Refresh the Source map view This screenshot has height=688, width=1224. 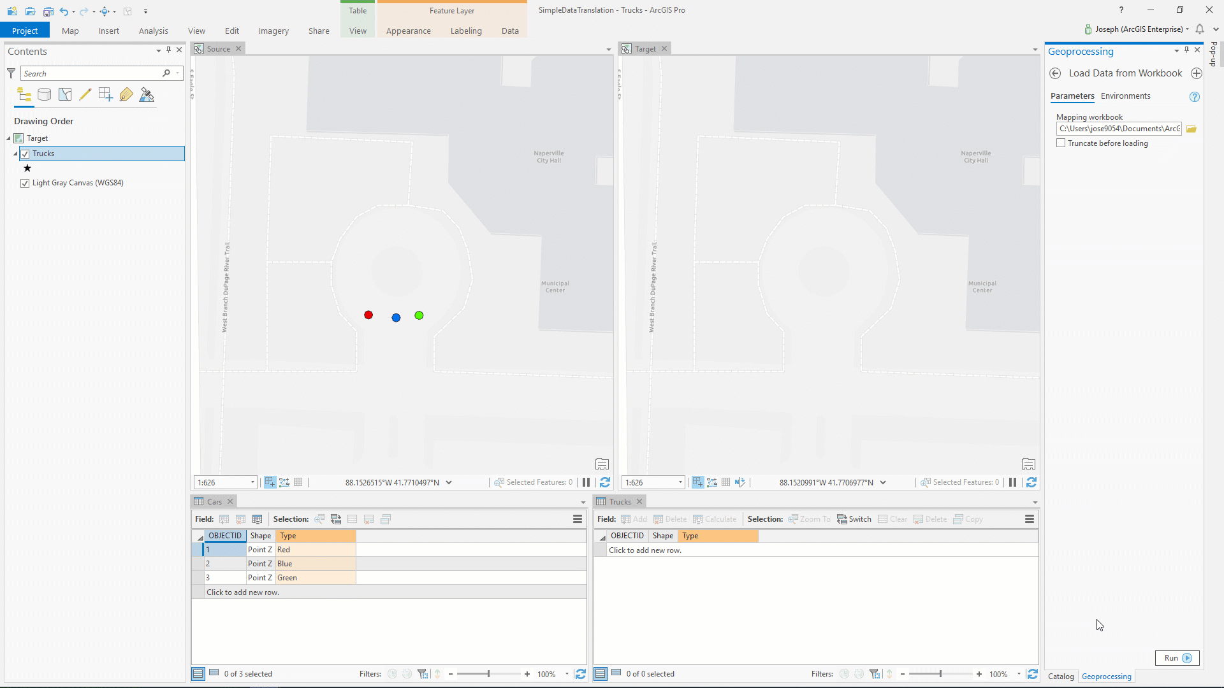pos(605,482)
